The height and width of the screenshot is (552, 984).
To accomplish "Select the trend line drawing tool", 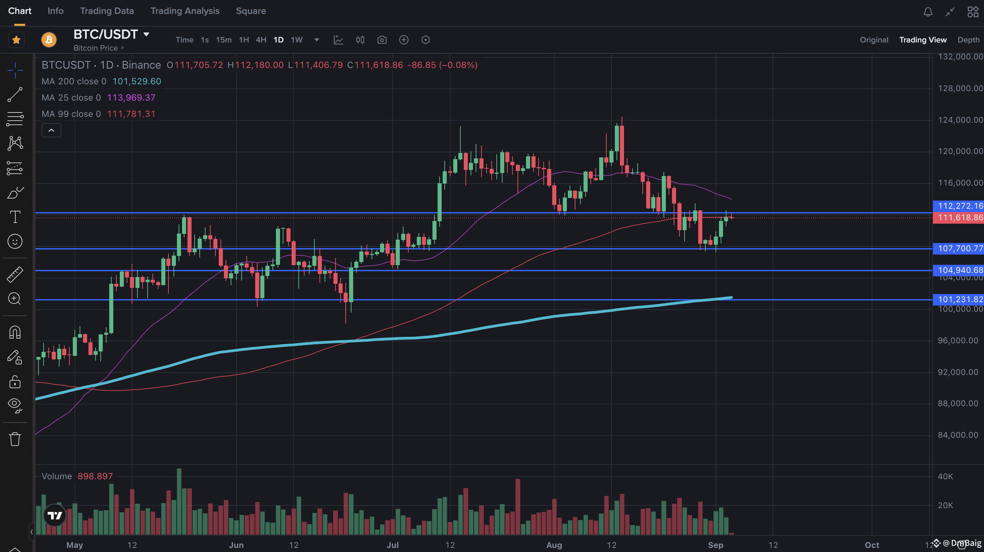I will point(15,94).
